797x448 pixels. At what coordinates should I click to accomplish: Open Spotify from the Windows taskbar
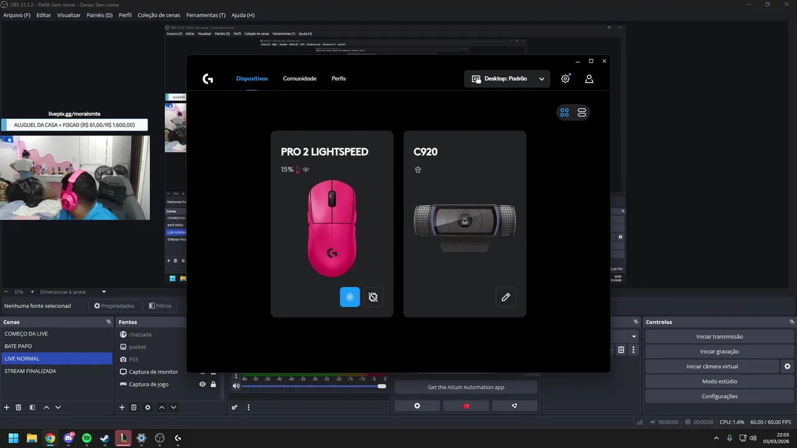tap(87, 438)
